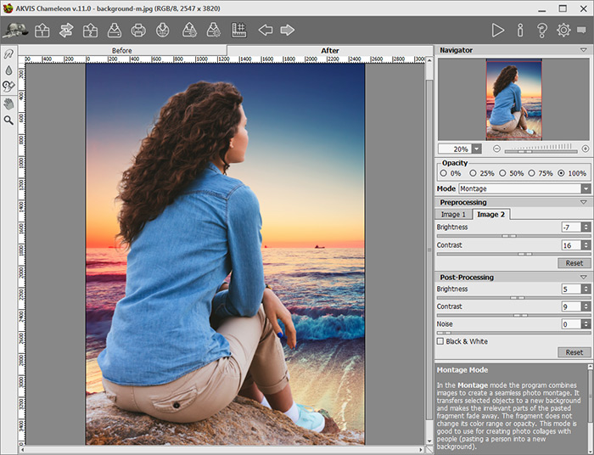Click the swap images icon
Viewport: 594px width, 455px height.
[66, 30]
